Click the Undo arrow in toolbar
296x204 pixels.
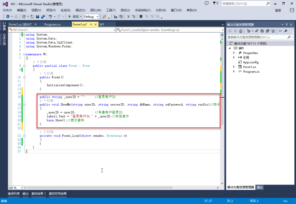[x=50, y=16]
